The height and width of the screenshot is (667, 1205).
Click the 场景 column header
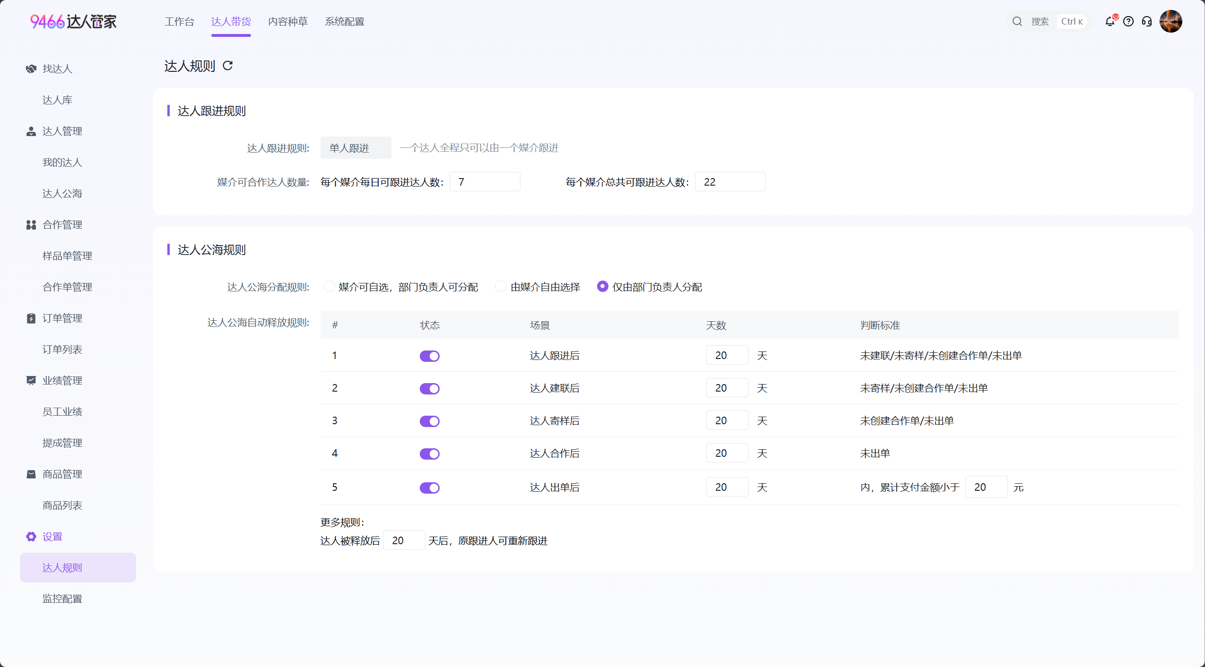(540, 325)
